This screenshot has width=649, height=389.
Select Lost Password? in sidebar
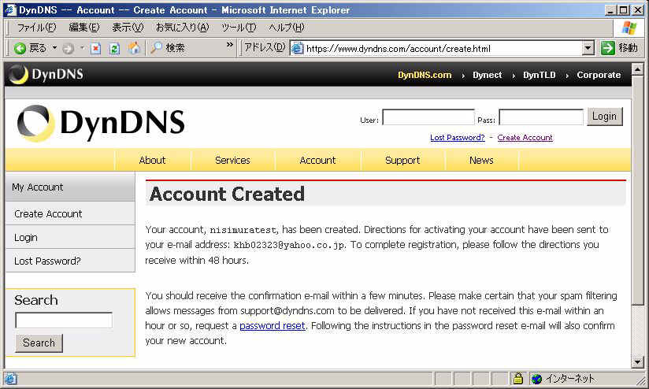point(70,261)
